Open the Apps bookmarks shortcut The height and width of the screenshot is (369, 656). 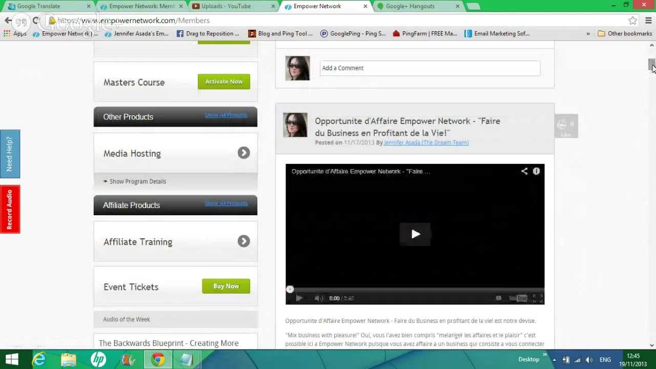[15, 33]
